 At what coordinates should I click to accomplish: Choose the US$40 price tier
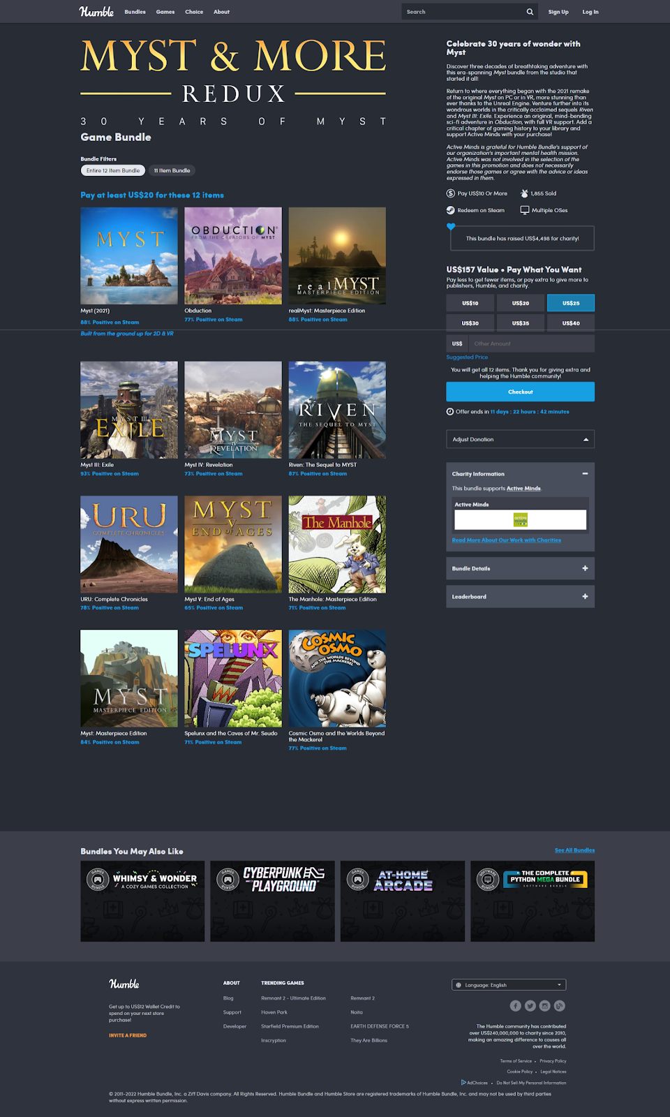571,323
